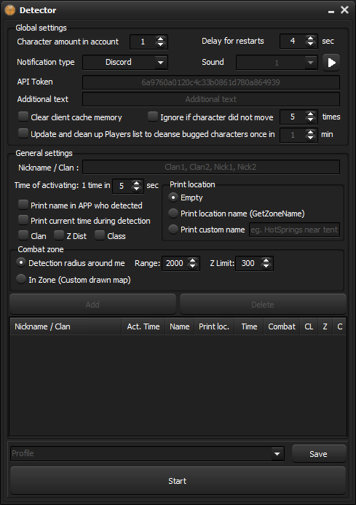The image size is (356, 505).
Task: Check Print name in APP who detected
Action: click(x=23, y=205)
